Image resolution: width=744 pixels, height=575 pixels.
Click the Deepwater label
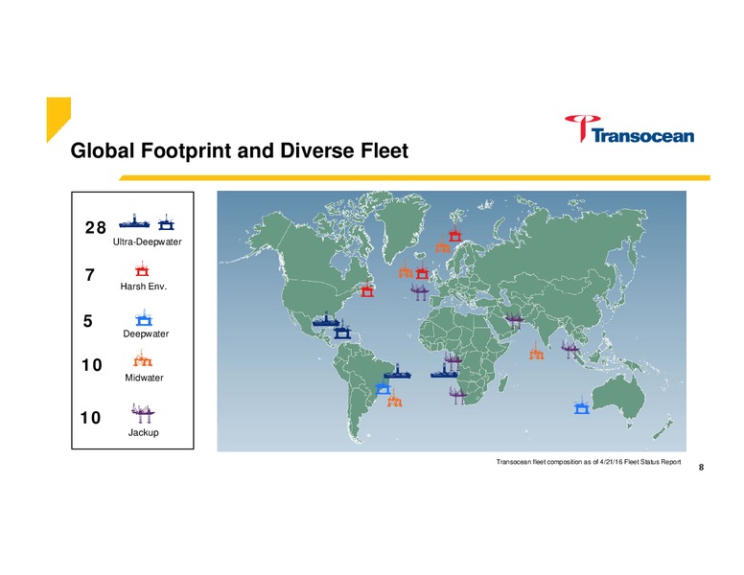tap(146, 334)
